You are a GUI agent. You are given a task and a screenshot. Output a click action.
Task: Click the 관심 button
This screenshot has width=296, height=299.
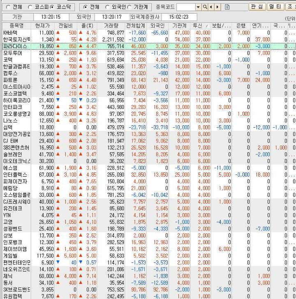pyautogui.click(x=257, y=7)
